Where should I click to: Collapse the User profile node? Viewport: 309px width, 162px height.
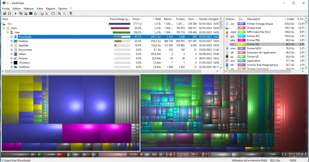pyautogui.click(x=8, y=32)
